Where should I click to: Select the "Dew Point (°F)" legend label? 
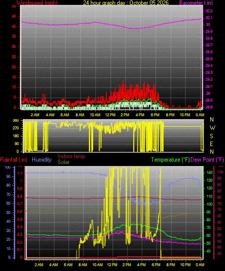tap(207, 160)
